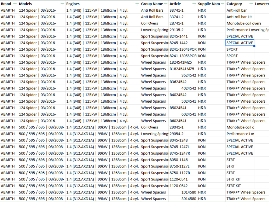Select article cell 1824541MZ5
The height and width of the screenshot is (202, 269).
point(183,62)
